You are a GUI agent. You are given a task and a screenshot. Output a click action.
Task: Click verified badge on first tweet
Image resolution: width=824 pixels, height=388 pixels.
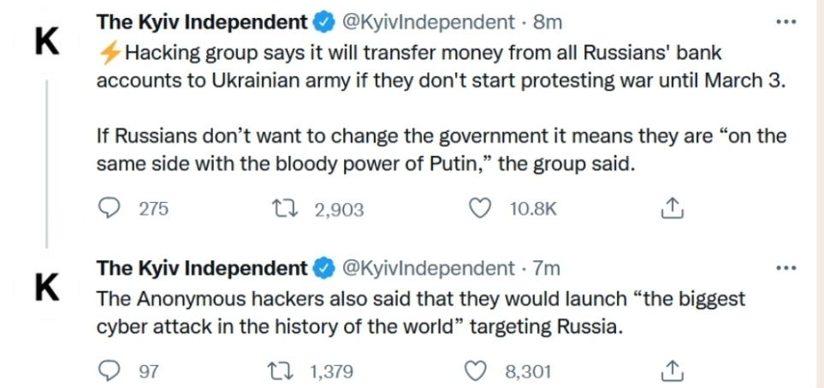[324, 21]
